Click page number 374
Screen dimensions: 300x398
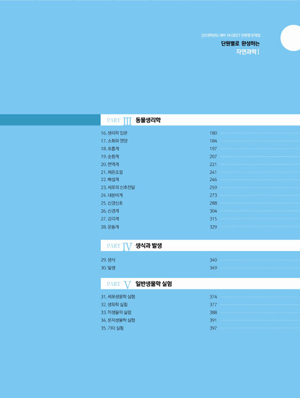(x=213, y=297)
